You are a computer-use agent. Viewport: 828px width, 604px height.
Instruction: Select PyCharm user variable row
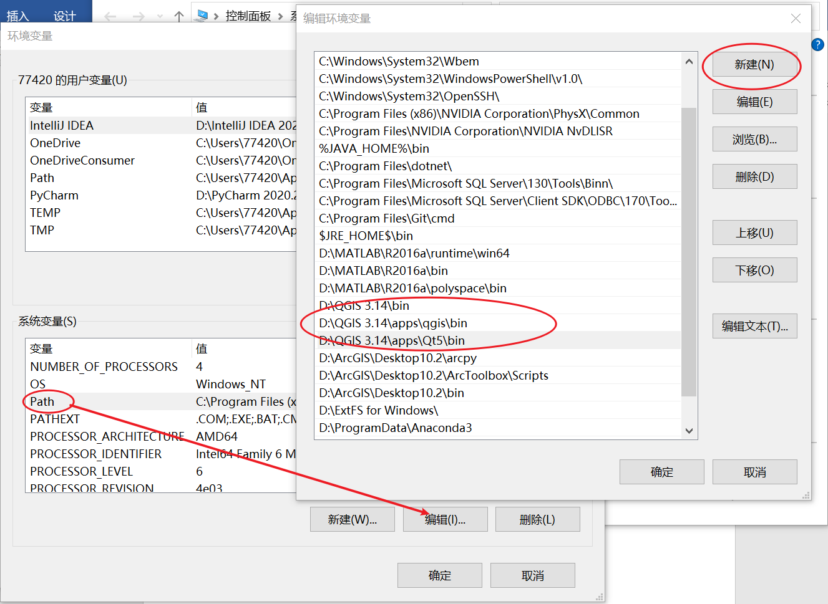[161, 195]
